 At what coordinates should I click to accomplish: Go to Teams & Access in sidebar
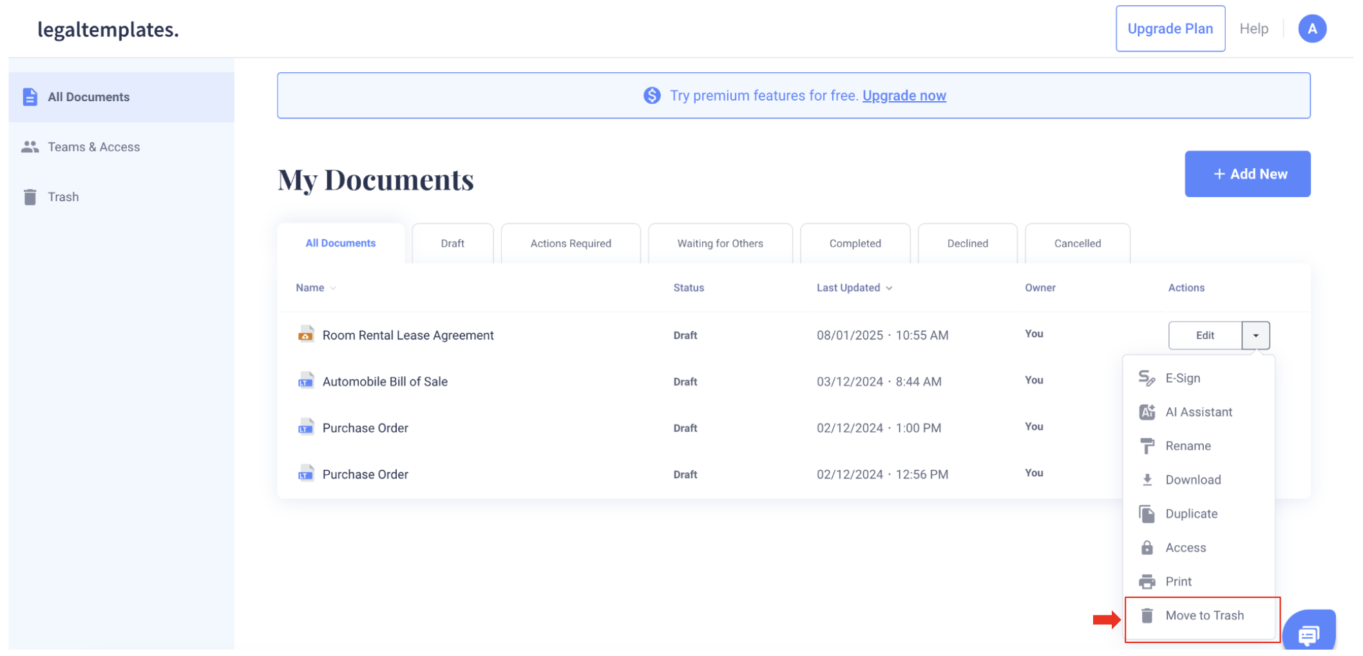pyautogui.click(x=122, y=147)
